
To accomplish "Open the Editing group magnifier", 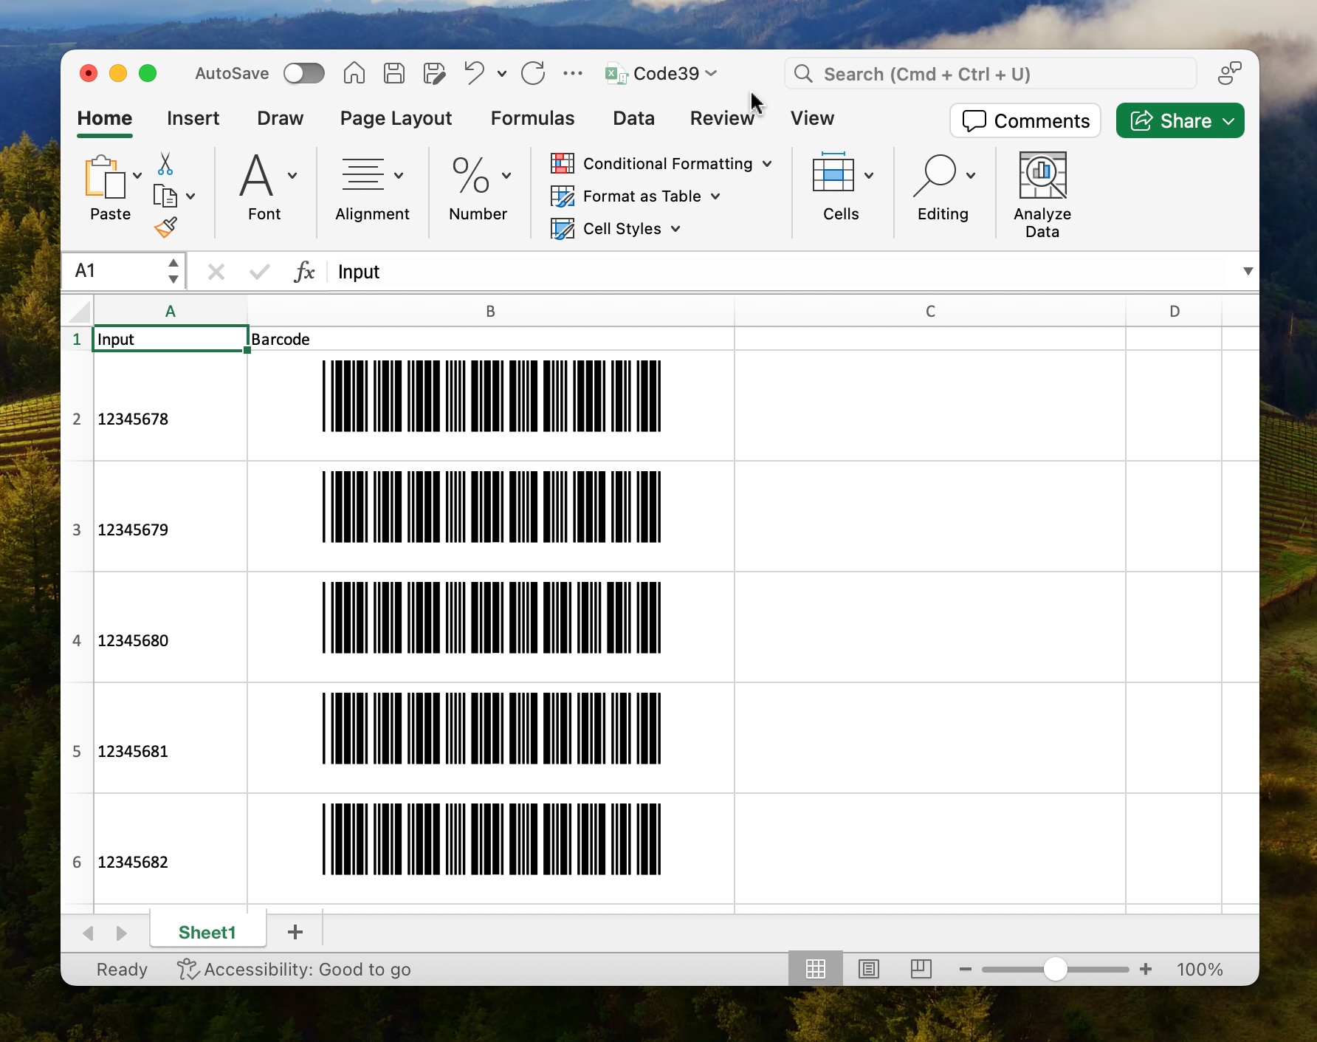I will [x=943, y=188].
